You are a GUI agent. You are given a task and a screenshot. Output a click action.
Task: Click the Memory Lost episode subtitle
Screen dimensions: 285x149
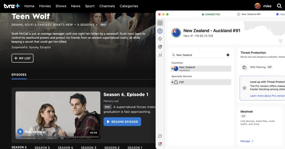click(111, 101)
